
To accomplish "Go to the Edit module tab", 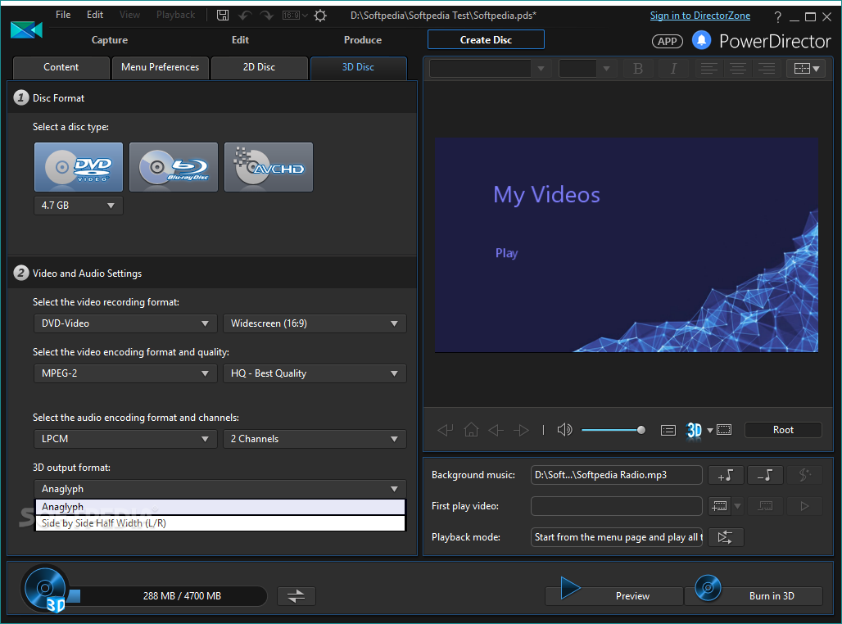I will point(240,40).
